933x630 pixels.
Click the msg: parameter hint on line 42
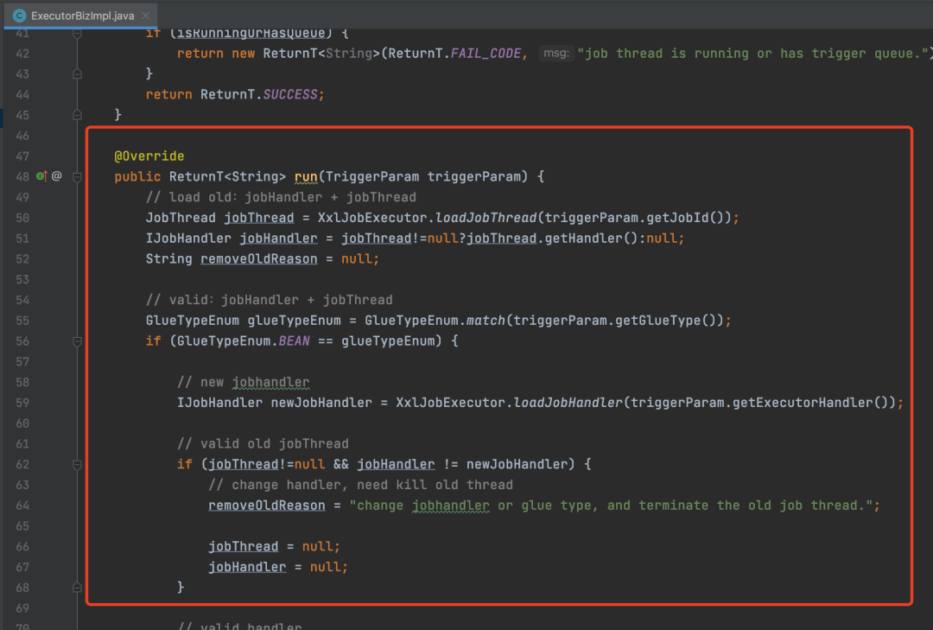click(556, 53)
